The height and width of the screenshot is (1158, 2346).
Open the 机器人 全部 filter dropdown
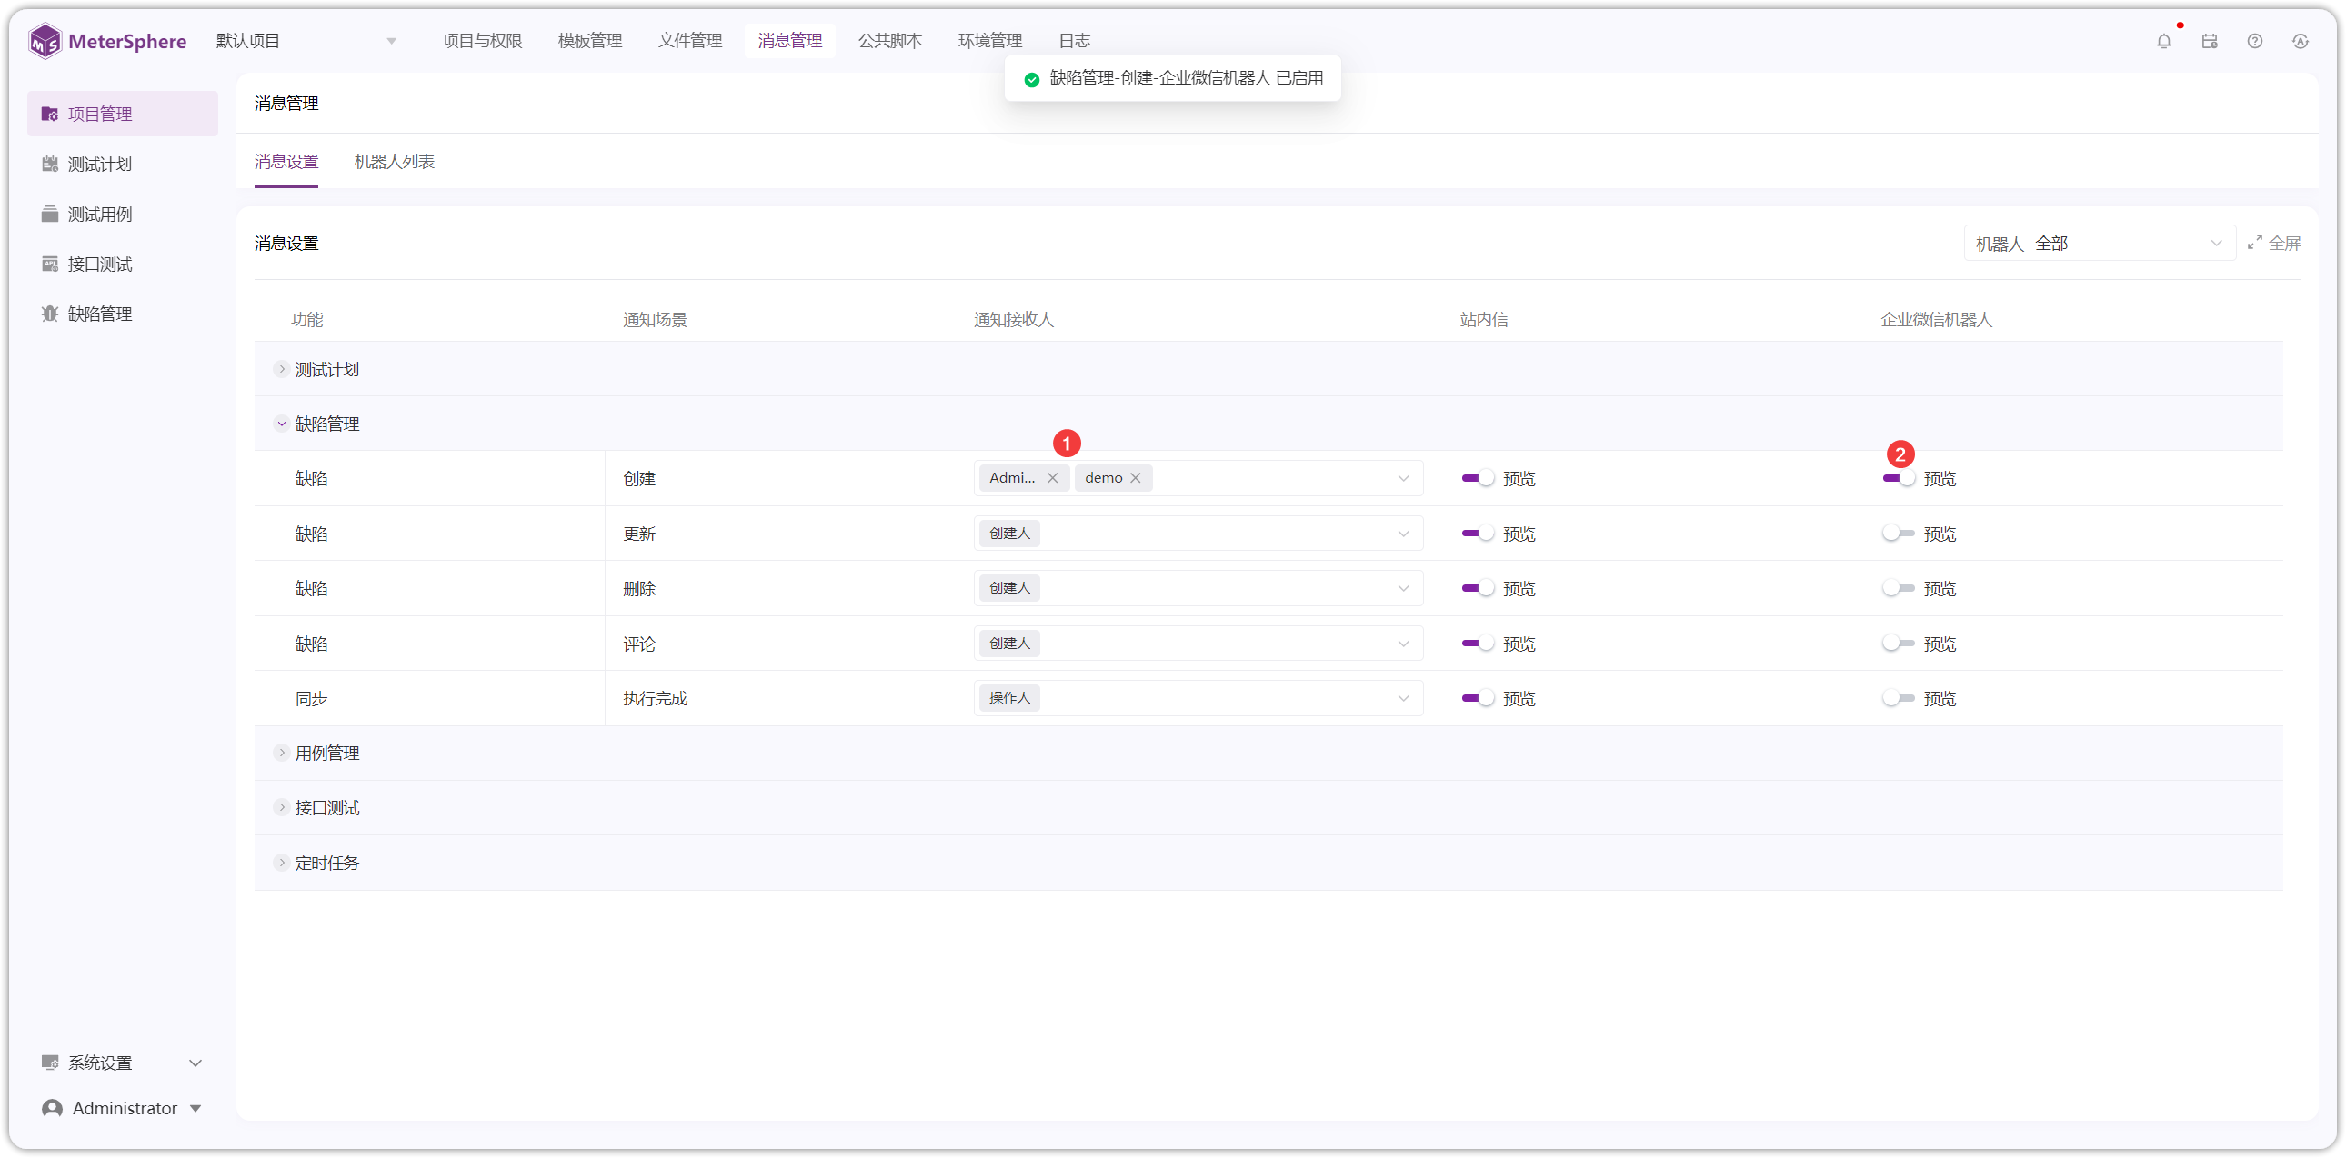click(2099, 243)
